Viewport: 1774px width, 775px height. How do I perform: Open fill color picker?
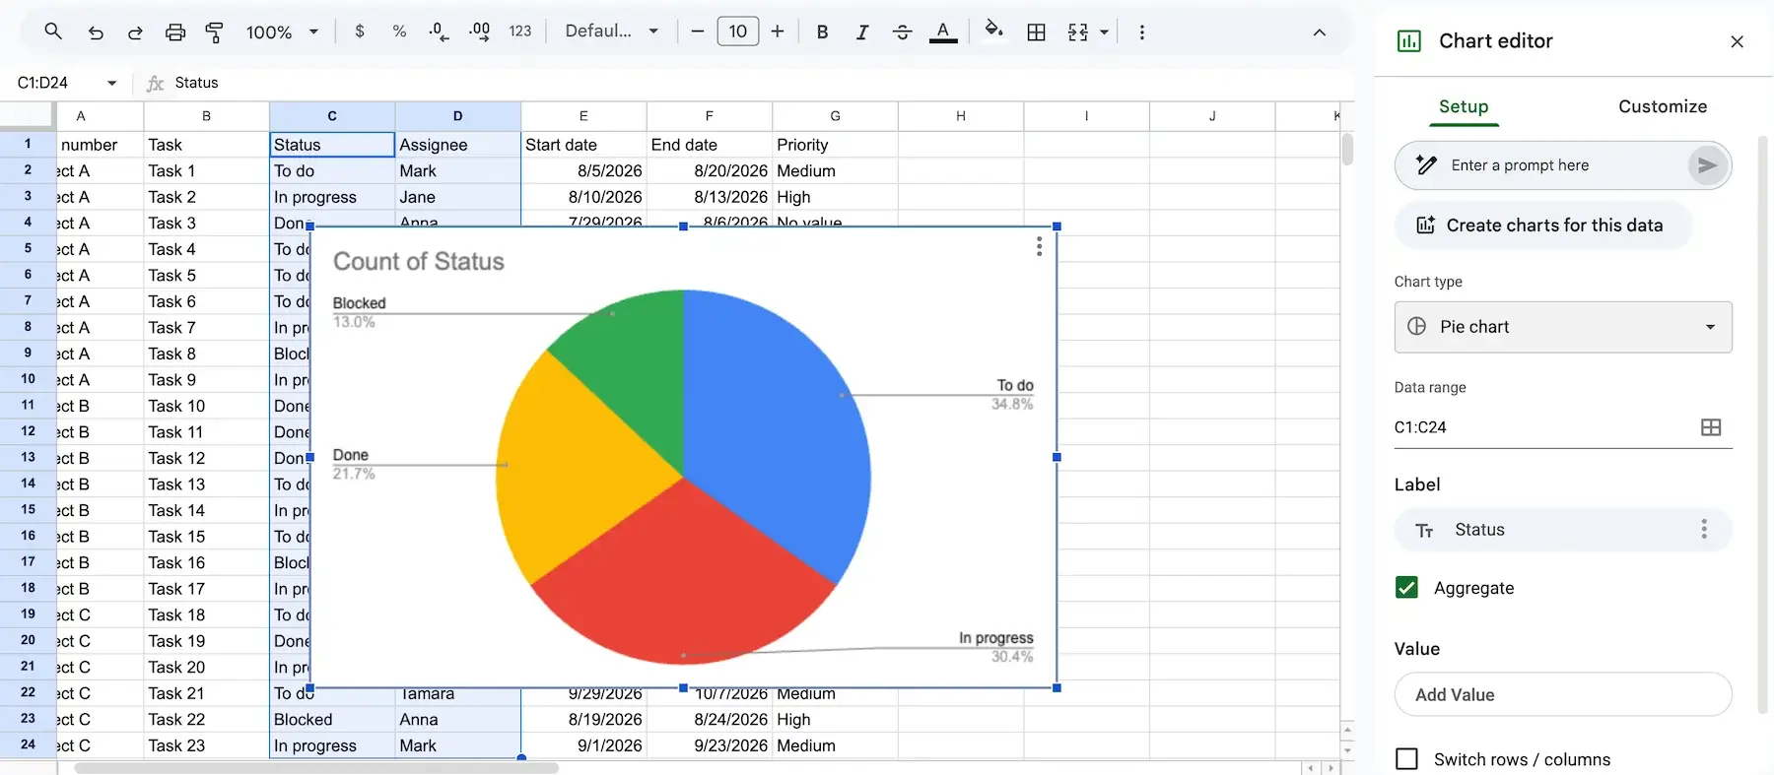click(x=994, y=32)
